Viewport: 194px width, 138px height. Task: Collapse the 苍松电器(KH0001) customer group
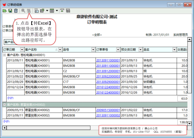point(4,55)
